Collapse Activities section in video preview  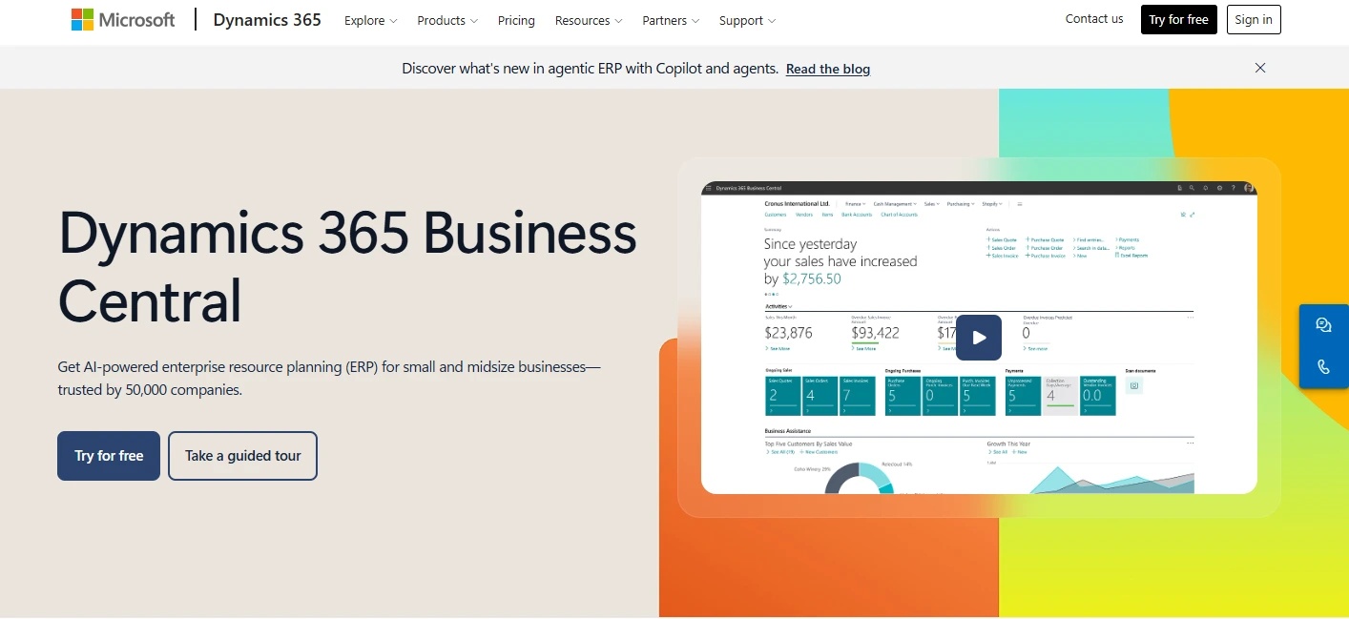click(x=778, y=306)
